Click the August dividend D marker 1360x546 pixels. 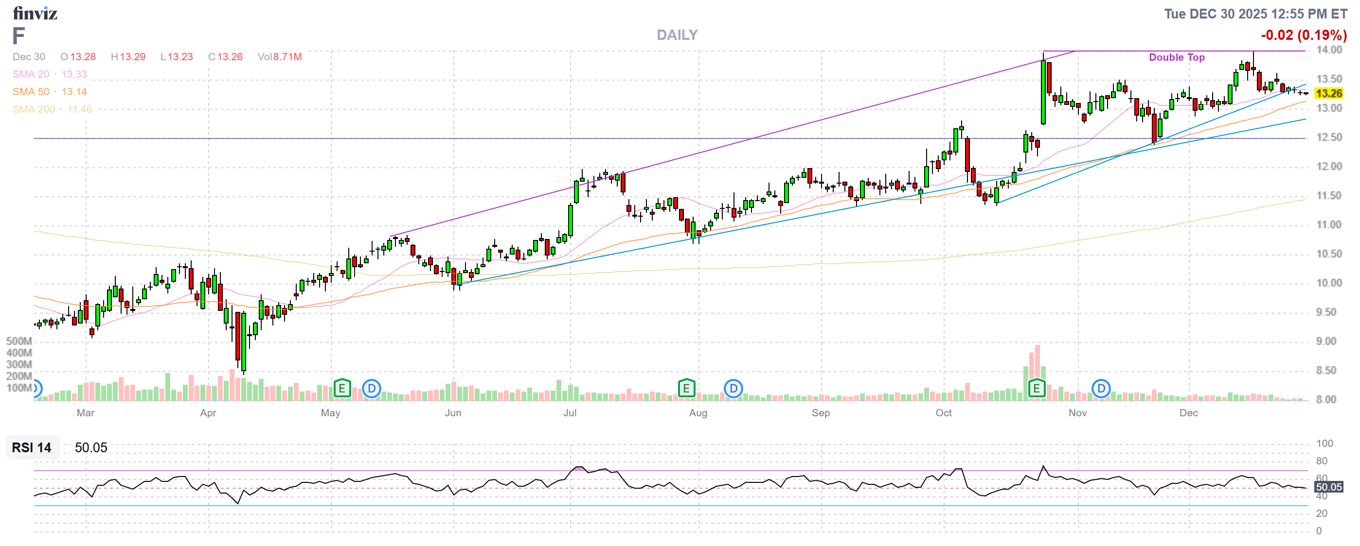click(733, 389)
